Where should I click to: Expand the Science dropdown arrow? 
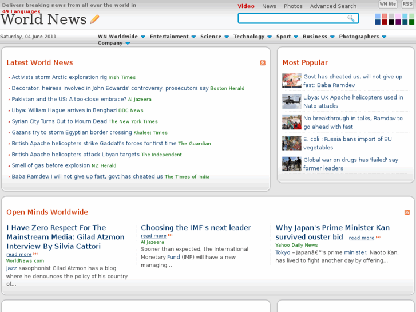226,37
